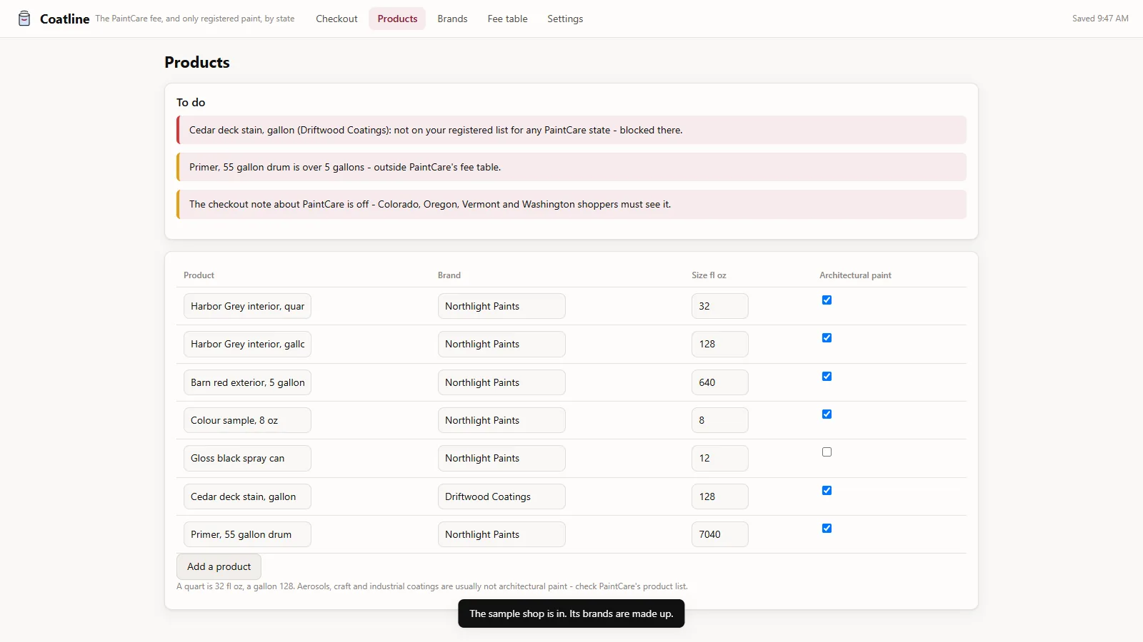Click the size field showing 7040
This screenshot has width=1143, height=642.
(x=720, y=534)
